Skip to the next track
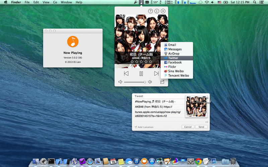Viewport: 268px width, 167px height. tap(156, 73)
